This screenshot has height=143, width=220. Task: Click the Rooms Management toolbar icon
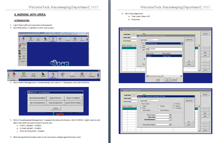pos(53,74)
